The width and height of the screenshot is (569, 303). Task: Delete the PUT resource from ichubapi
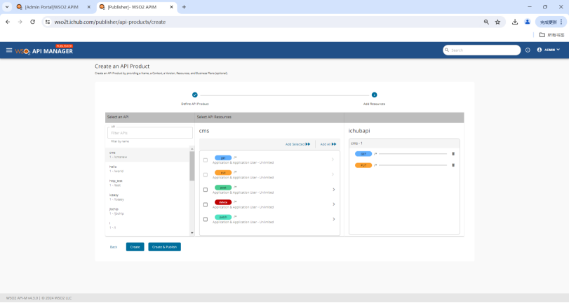click(453, 165)
